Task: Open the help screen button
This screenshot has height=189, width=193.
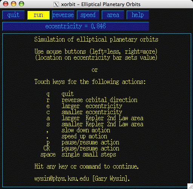Action: (138, 15)
